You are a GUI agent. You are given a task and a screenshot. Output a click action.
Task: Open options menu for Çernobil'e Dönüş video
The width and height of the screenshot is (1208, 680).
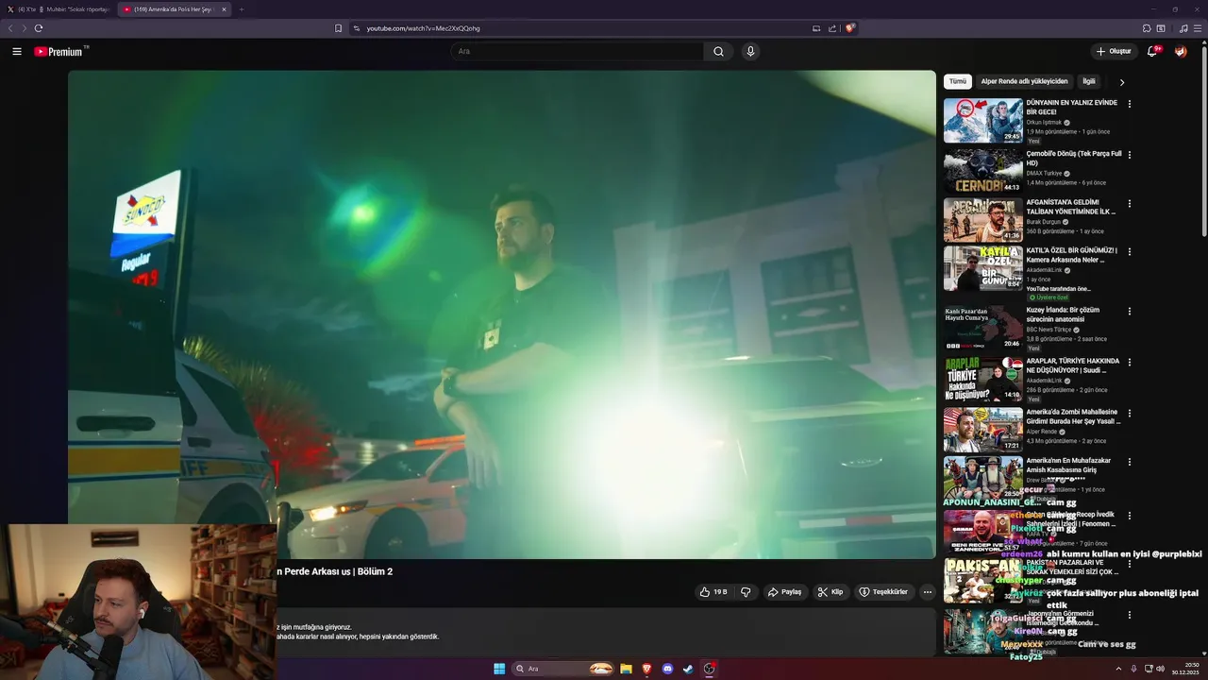click(x=1130, y=154)
